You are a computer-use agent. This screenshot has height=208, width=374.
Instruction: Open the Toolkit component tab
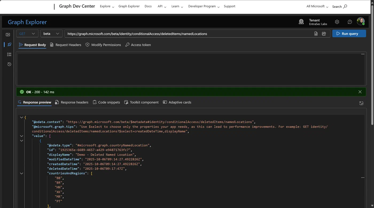(x=141, y=102)
